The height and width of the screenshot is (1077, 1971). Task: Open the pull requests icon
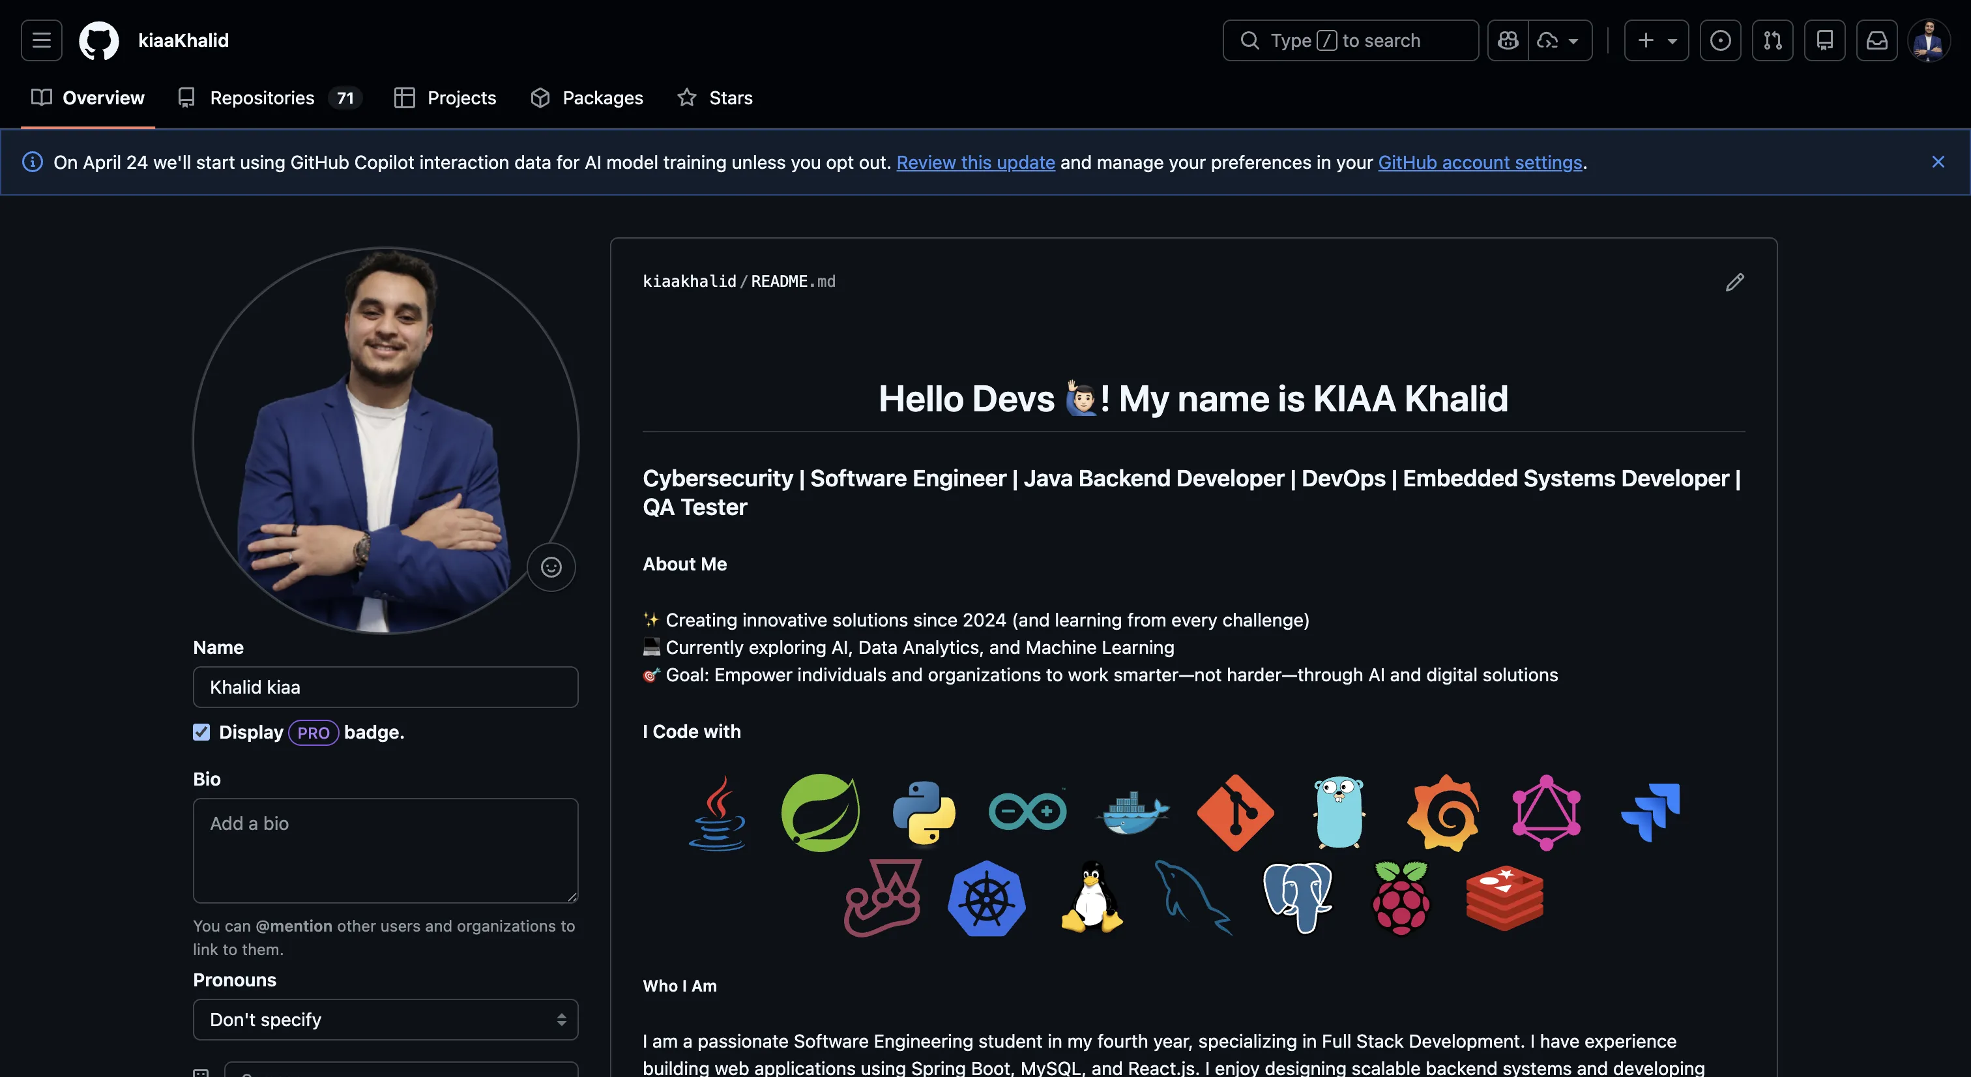(1773, 40)
